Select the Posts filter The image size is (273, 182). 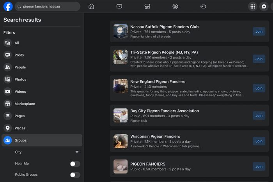(x=19, y=55)
